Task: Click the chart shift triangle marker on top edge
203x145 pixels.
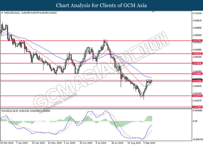Action: tap(153, 12)
